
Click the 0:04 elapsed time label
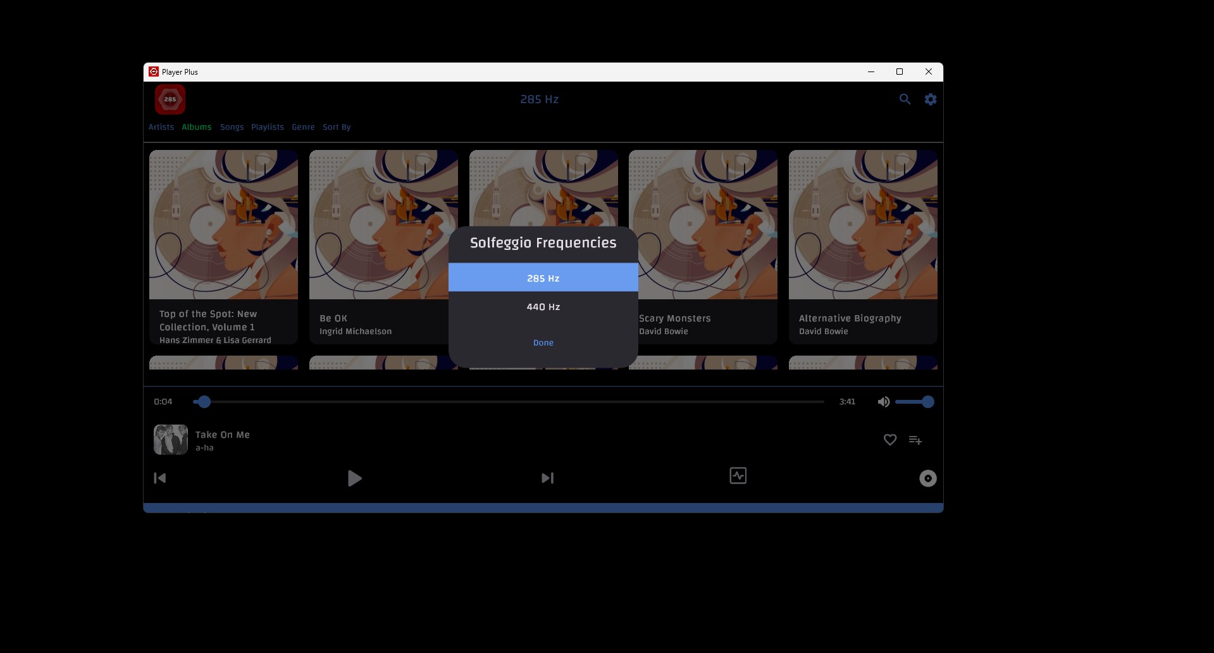(x=163, y=402)
